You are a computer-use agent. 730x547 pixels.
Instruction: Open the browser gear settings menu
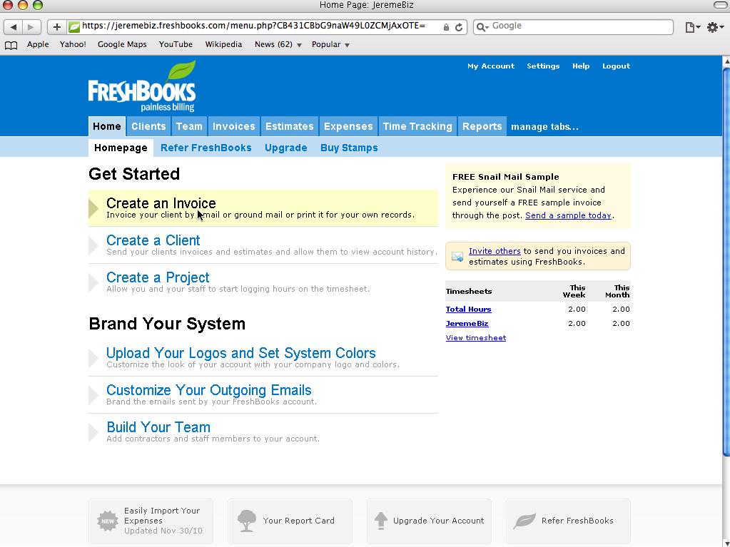pyautogui.click(x=714, y=27)
